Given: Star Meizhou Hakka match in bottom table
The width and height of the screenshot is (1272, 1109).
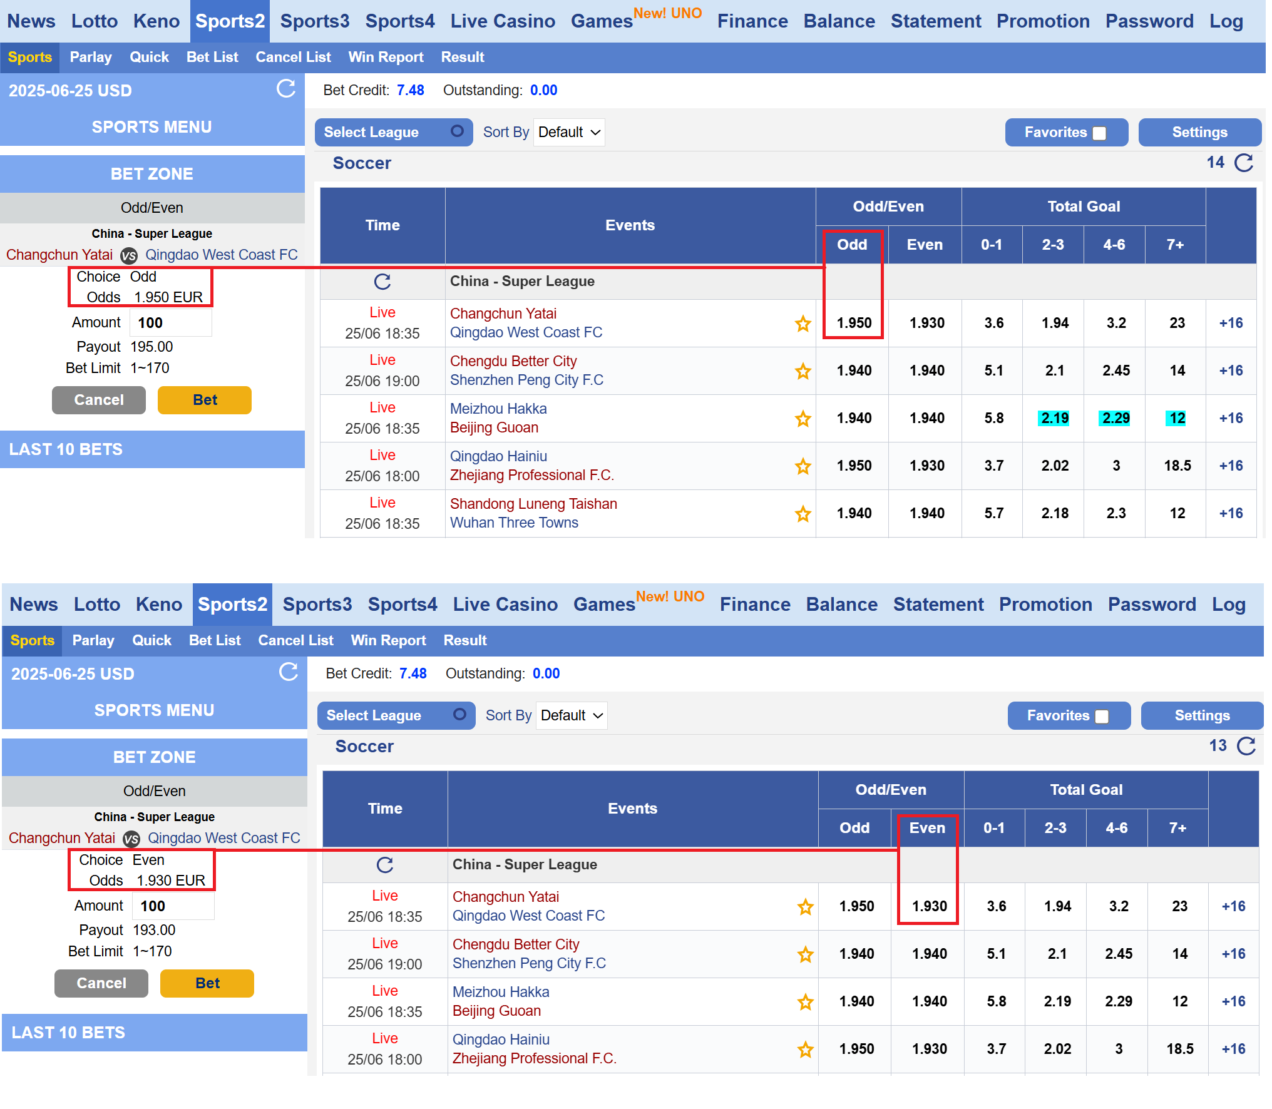Looking at the screenshot, I should tap(806, 1002).
